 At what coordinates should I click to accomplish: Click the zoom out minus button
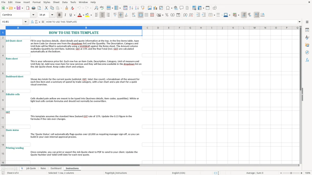point(281,173)
